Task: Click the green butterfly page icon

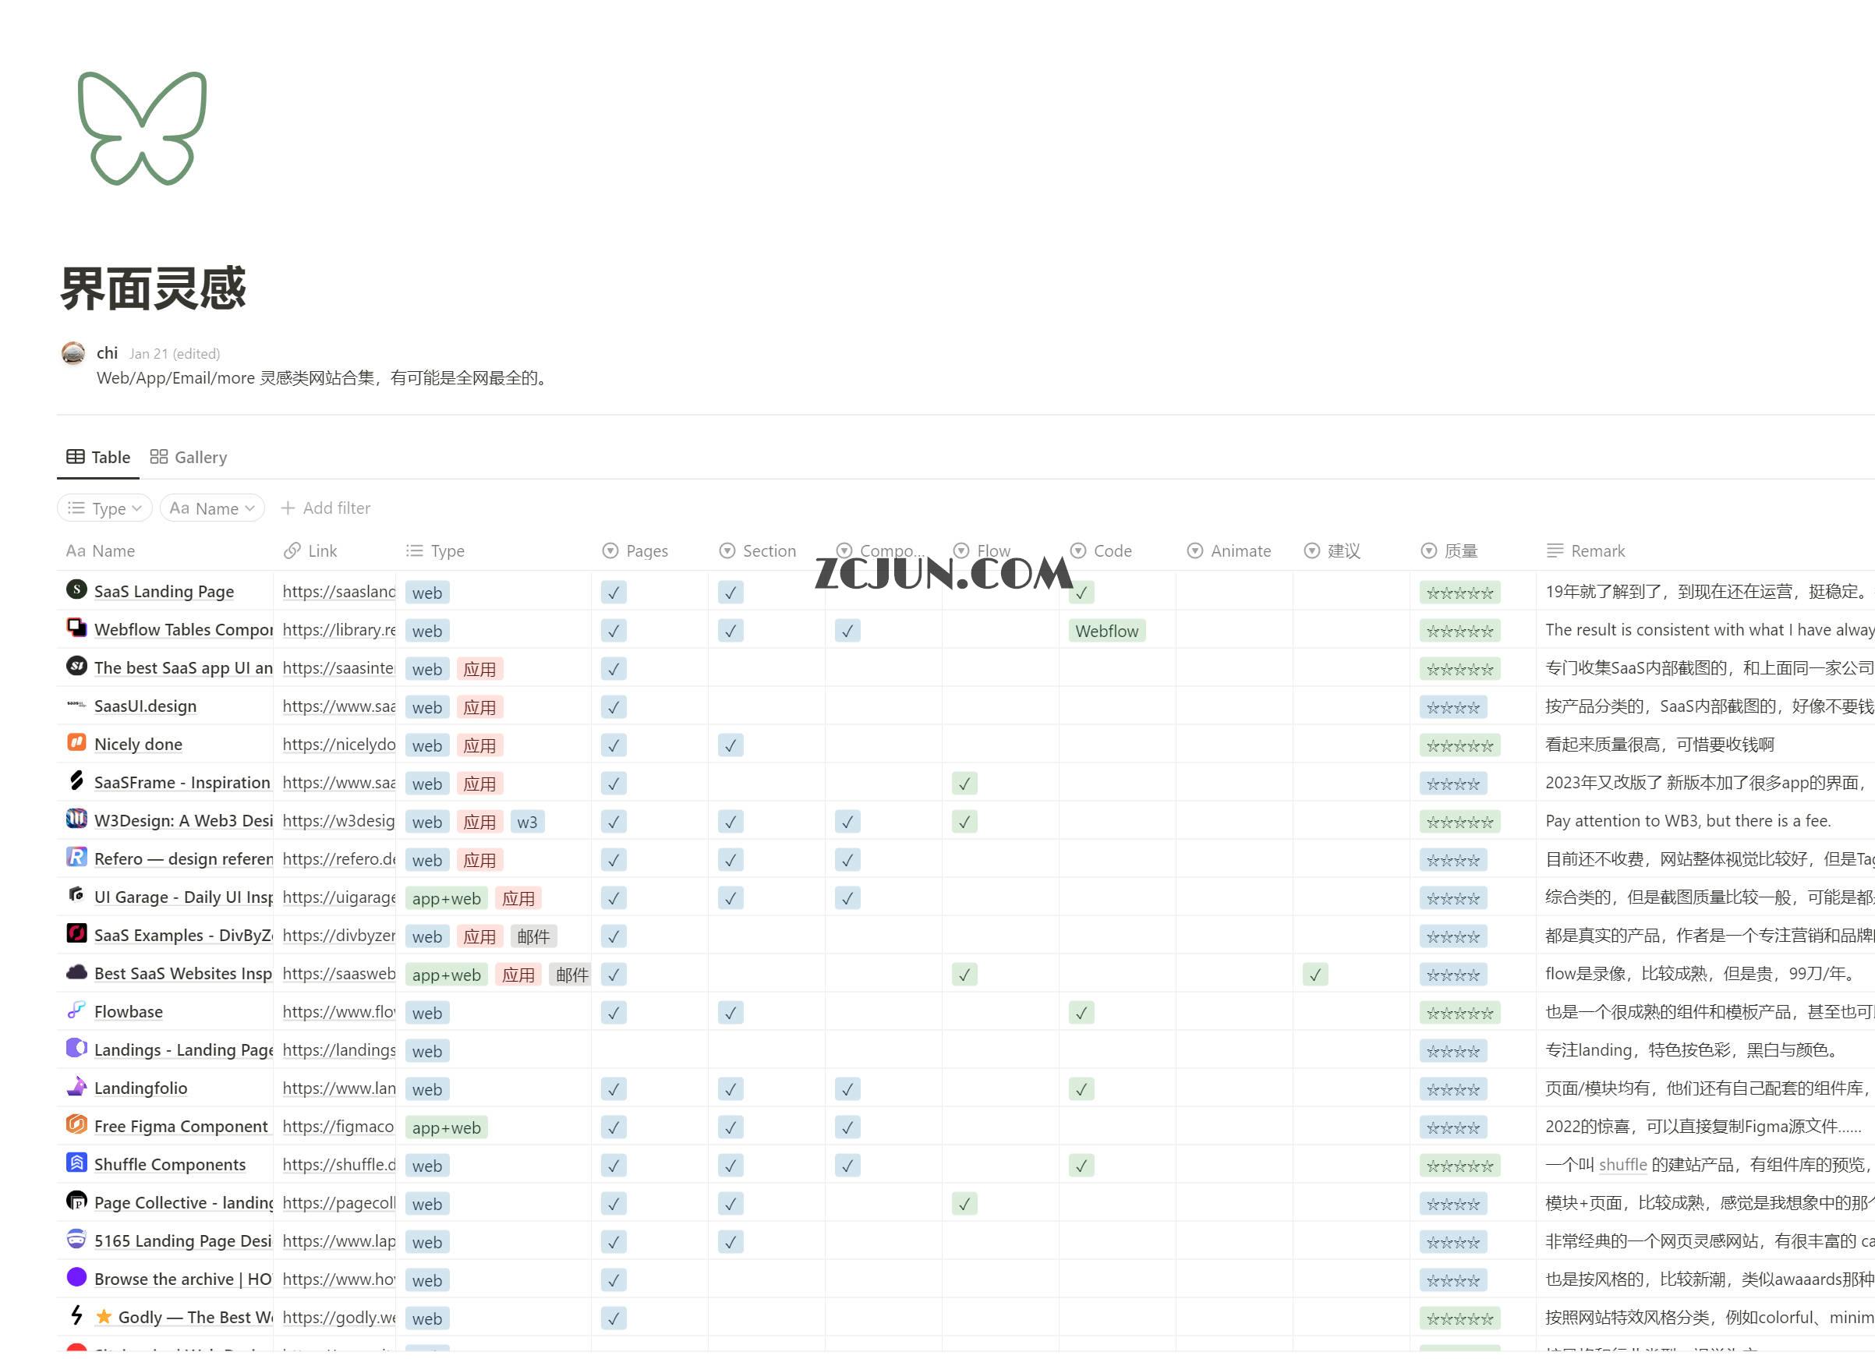Action: click(x=141, y=128)
